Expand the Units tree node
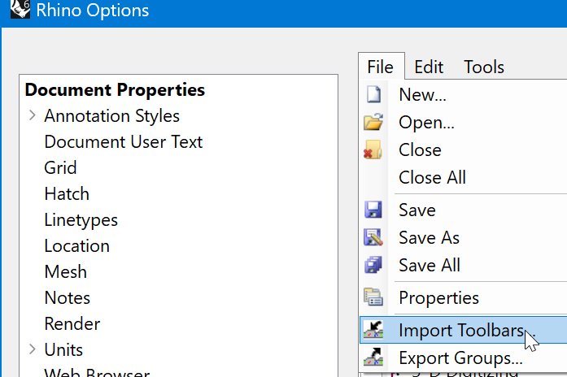 pos(32,349)
